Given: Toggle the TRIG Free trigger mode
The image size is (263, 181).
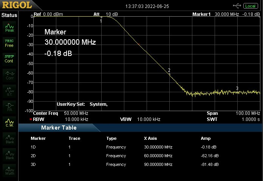Looking at the screenshot, I should [9, 43].
